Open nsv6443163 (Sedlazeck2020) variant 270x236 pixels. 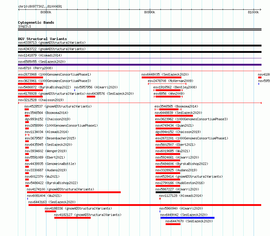[52, 202]
